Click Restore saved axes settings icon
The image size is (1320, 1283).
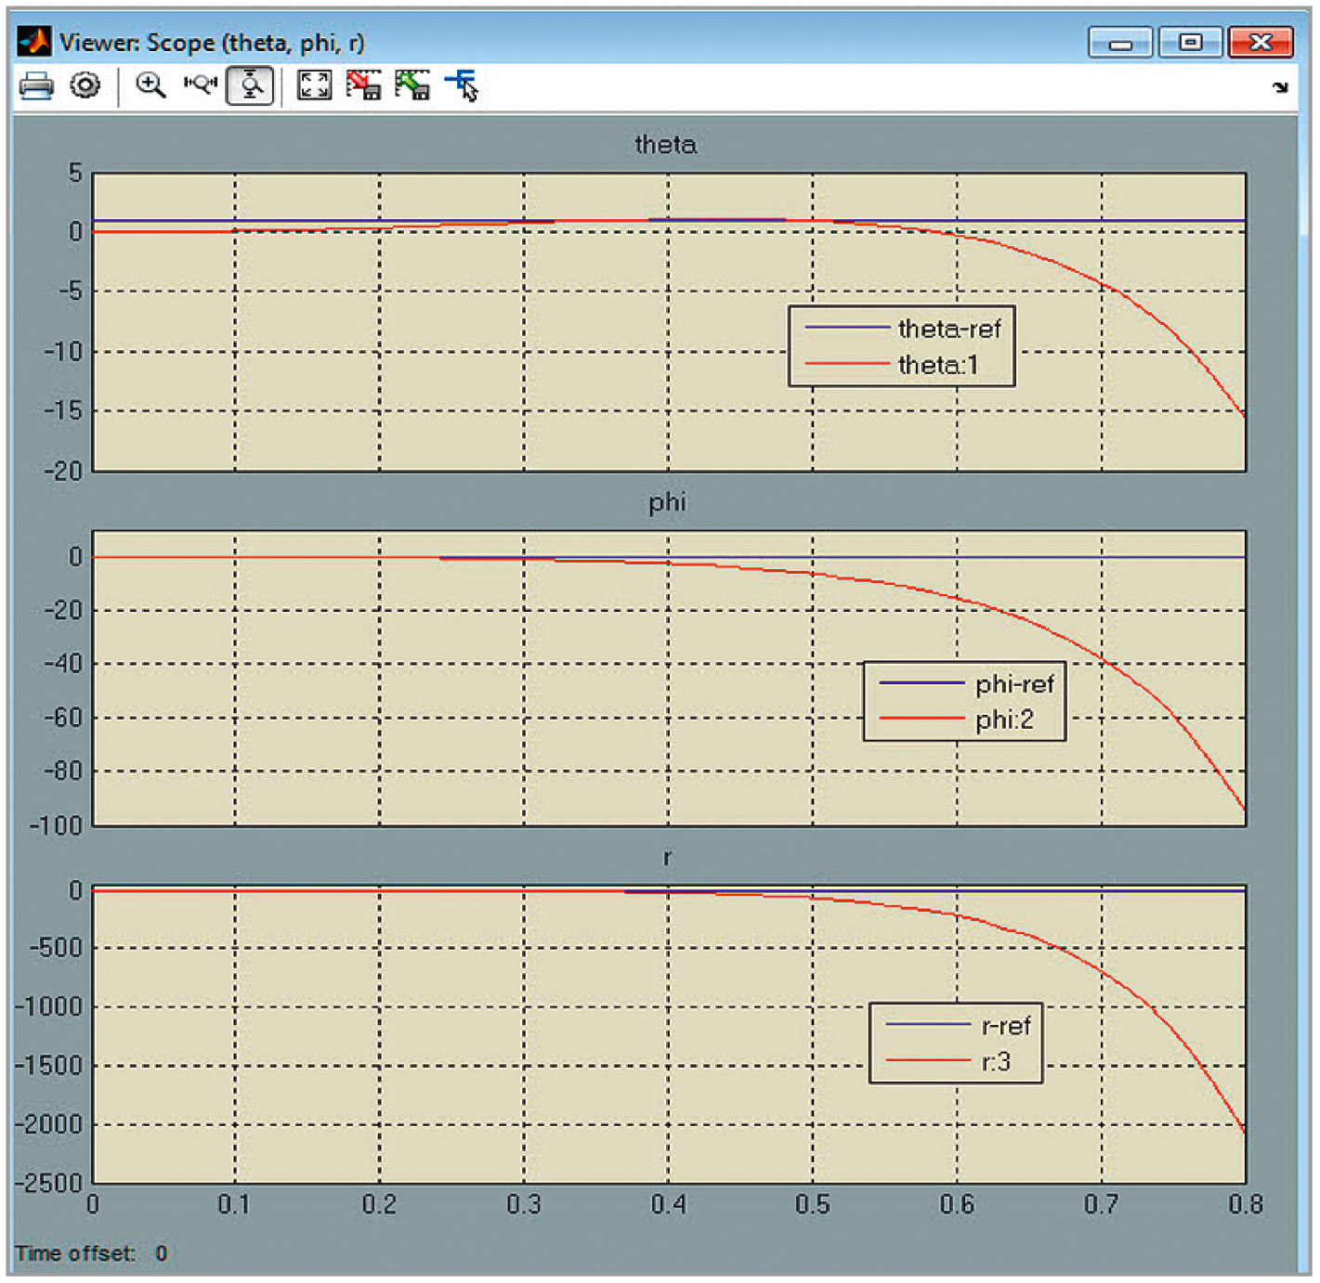(412, 86)
